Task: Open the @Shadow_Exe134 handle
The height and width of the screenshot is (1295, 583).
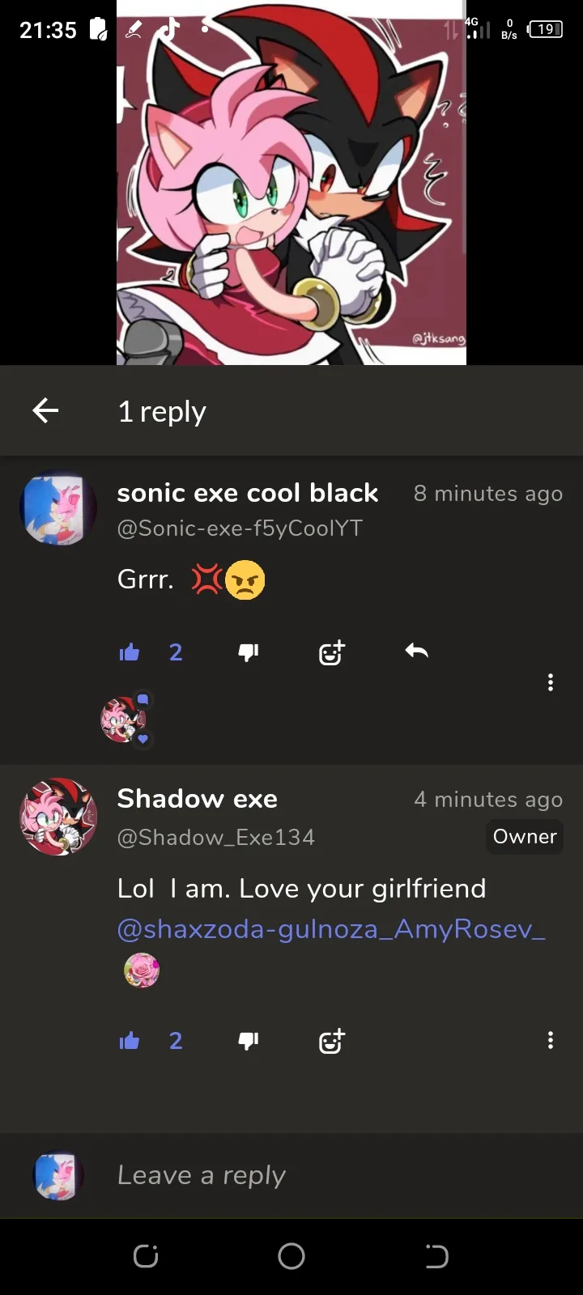Action: (x=216, y=837)
